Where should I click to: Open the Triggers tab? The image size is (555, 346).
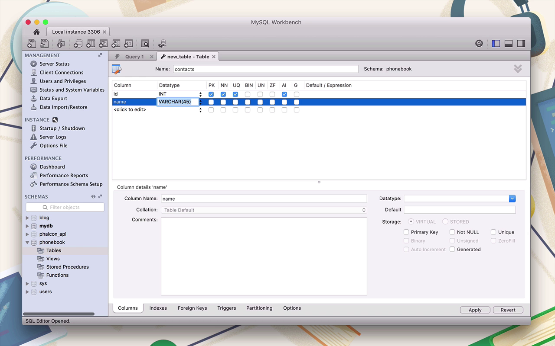pyautogui.click(x=227, y=308)
